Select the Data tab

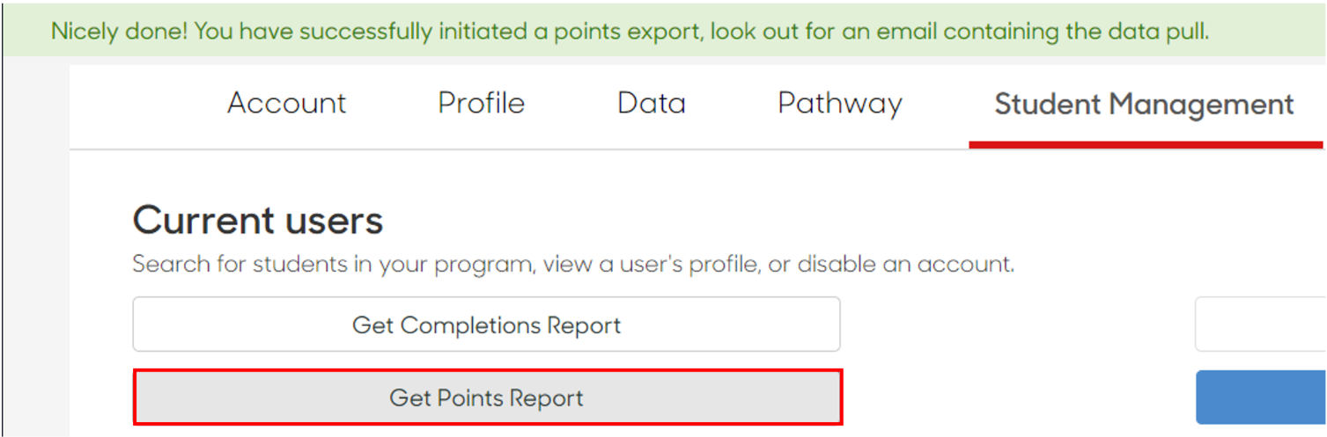(x=652, y=104)
